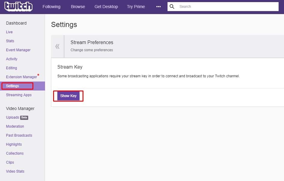Go to Event Manager

coord(18,50)
